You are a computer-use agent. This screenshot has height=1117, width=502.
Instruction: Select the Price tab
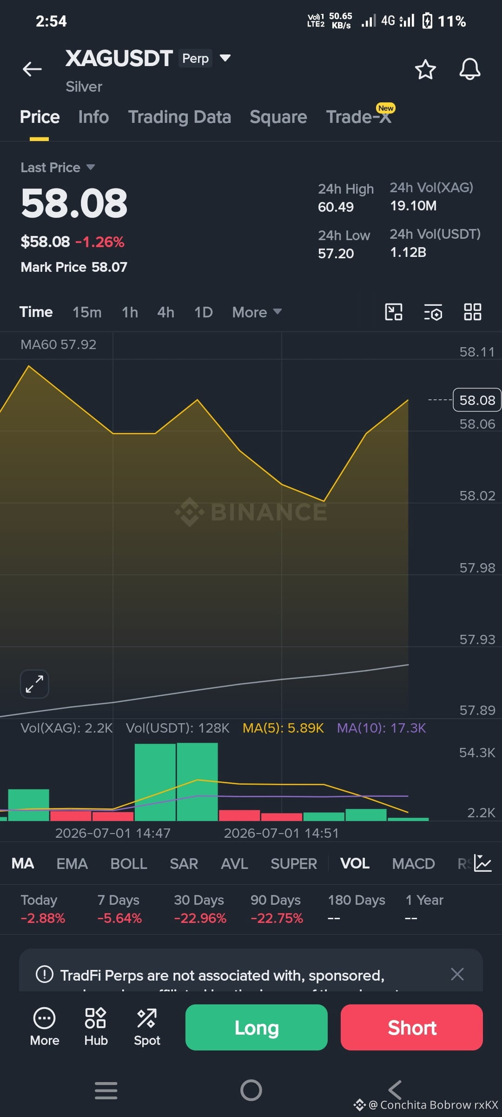tap(40, 117)
